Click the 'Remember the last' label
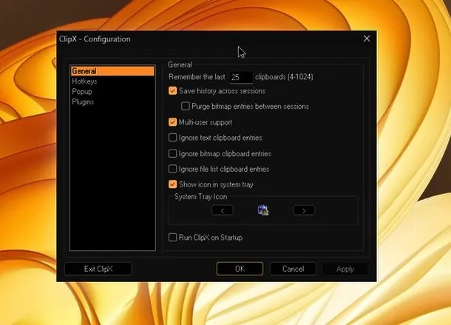This screenshot has width=451, height=325. coord(197,77)
